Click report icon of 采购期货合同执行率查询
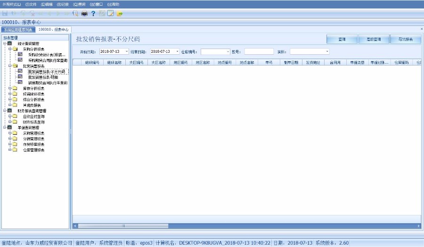 [20, 60]
